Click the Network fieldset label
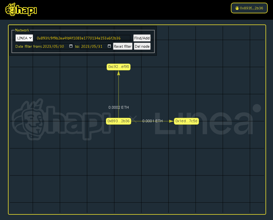The width and height of the screenshot is (273, 220). click(x=22, y=30)
